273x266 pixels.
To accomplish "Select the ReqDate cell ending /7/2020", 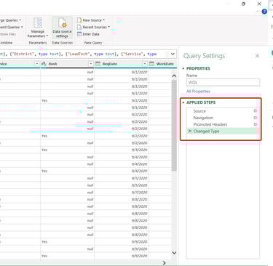I will (121, 193).
